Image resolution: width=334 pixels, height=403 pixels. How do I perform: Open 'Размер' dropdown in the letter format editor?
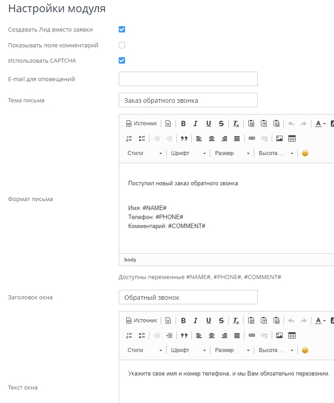232,153
